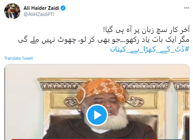This screenshot has height=140, width=193.
Task: Open the tweet's three-dot more options menu
Action: tap(186, 8)
